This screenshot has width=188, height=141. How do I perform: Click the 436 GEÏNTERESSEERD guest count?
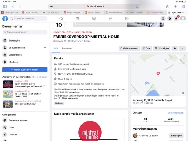(171, 120)
